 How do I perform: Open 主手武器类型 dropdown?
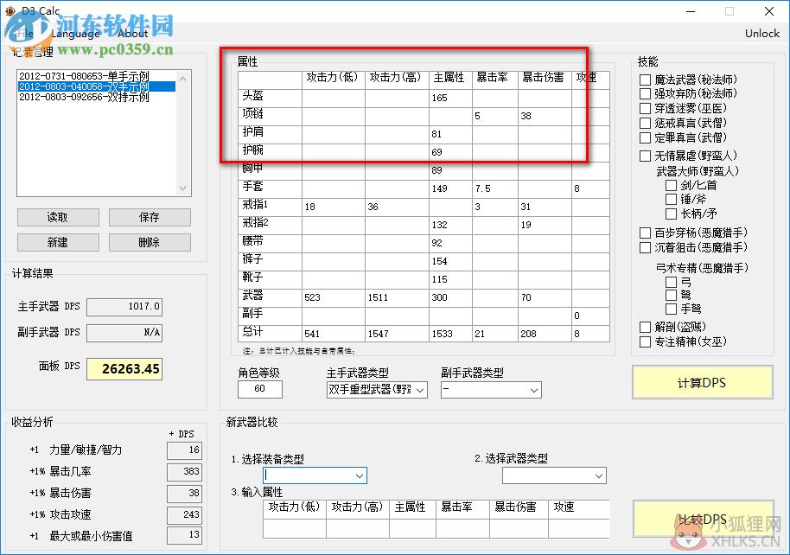pyautogui.click(x=377, y=390)
